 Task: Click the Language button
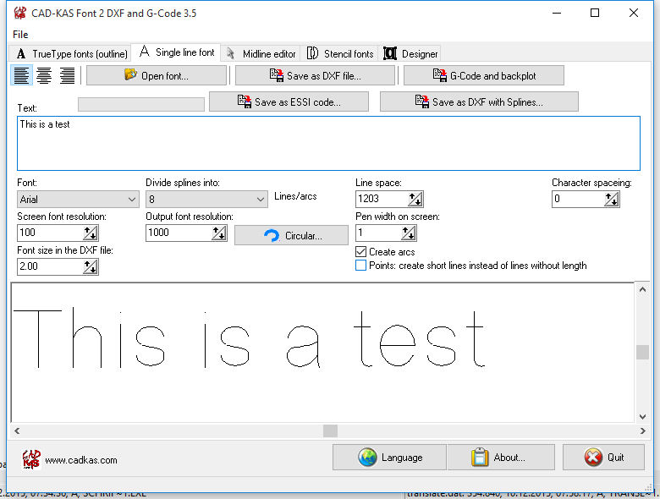tap(389, 458)
